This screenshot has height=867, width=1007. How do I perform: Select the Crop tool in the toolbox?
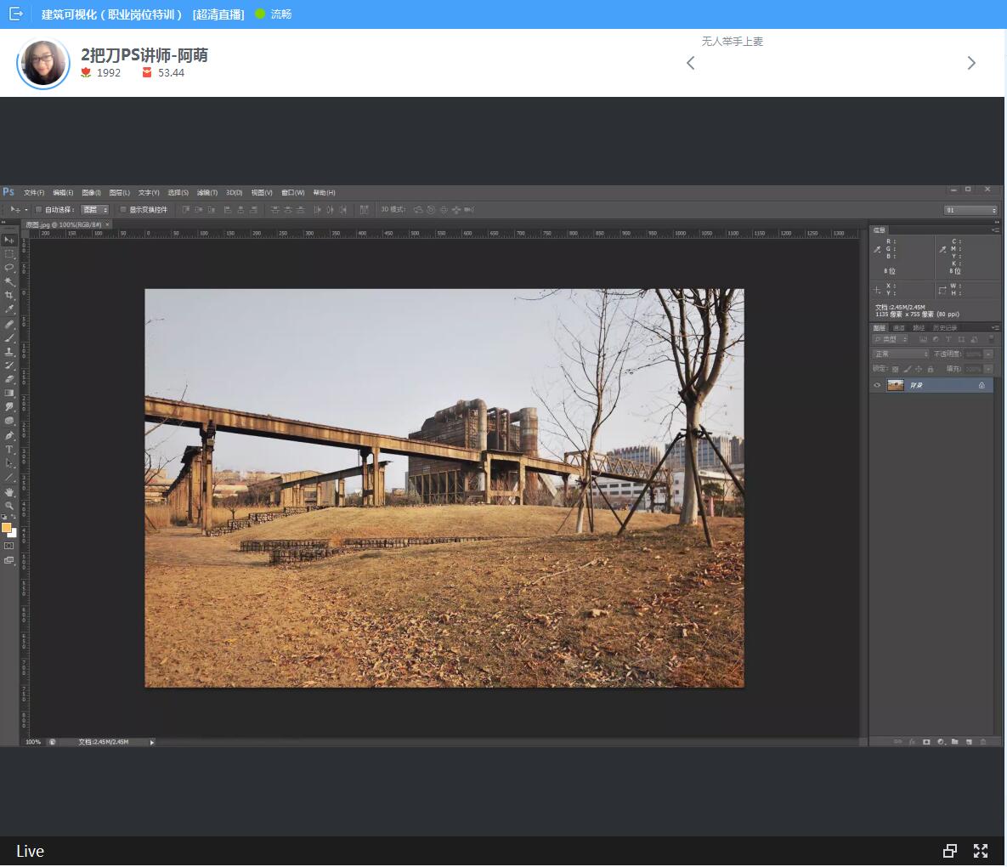[9, 295]
